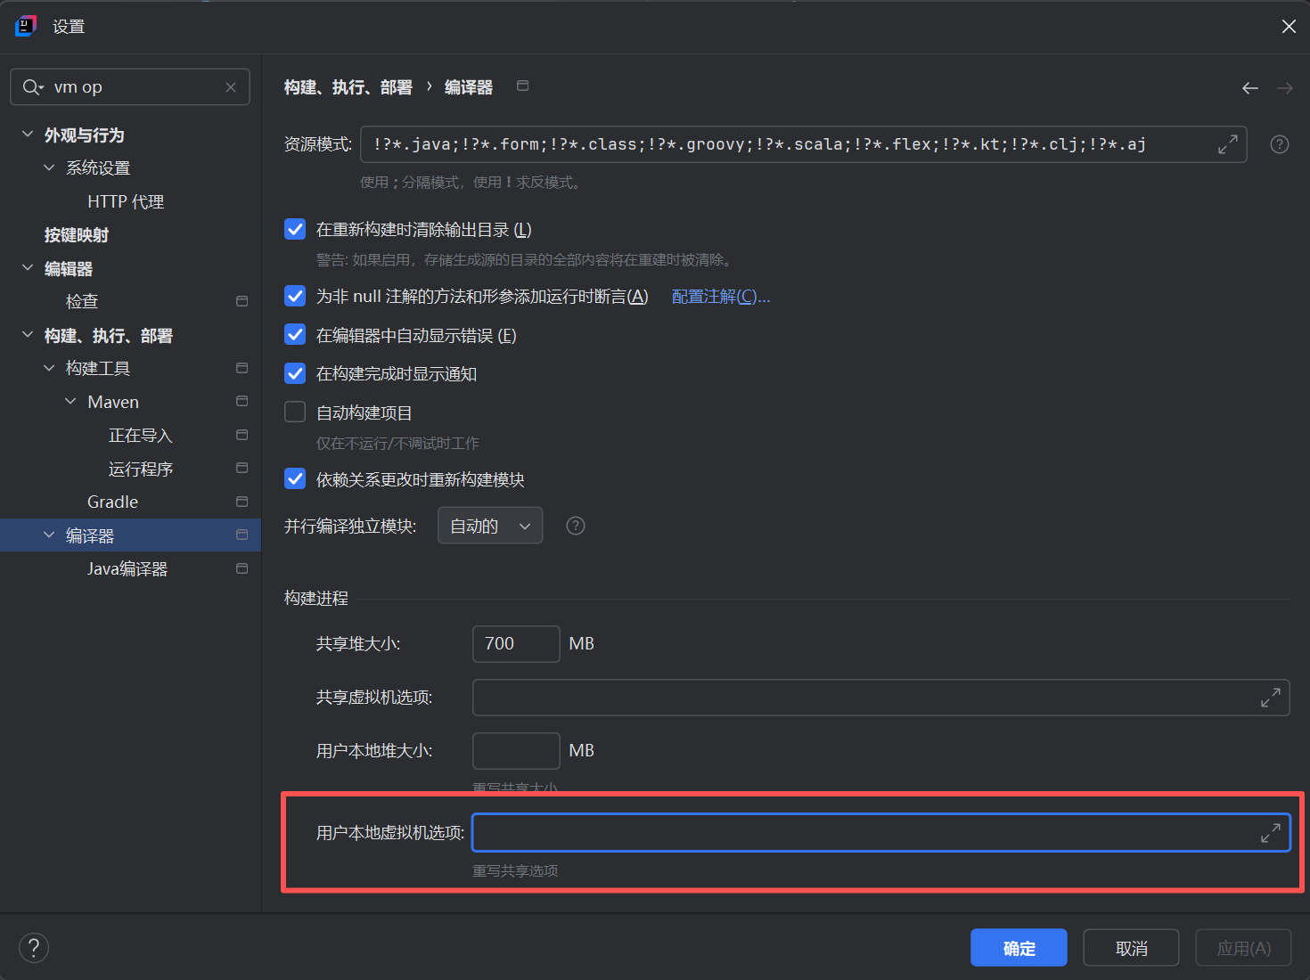This screenshot has height=980, width=1310.
Task: Collapse the Maven tree node
Action: pos(70,401)
